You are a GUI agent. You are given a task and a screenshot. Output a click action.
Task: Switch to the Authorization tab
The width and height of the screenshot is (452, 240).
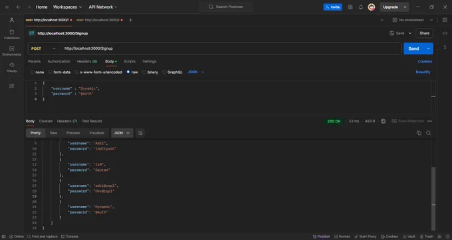[x=58, y=61]
